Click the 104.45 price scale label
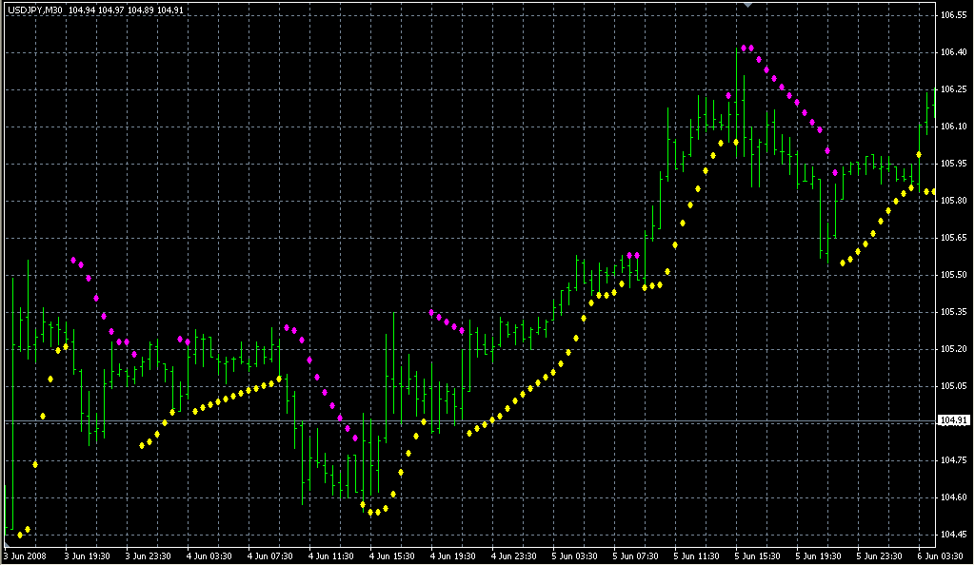This screenshot has height=565, width=975. pyautogui.click(x=953, y=534)
